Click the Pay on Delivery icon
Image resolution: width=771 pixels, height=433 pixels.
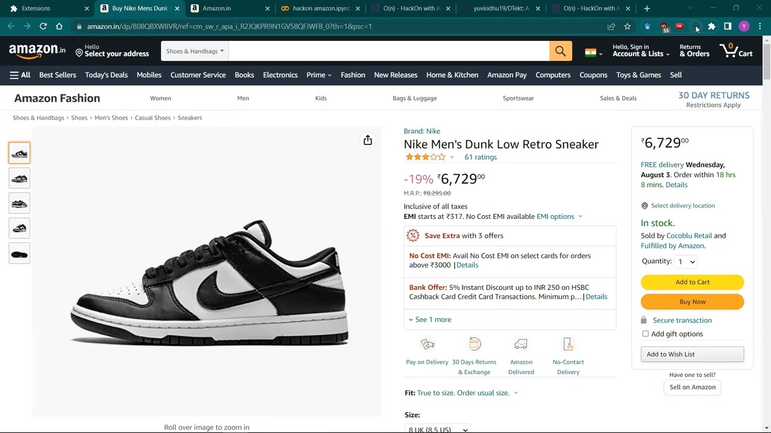[x=427, y=344]
